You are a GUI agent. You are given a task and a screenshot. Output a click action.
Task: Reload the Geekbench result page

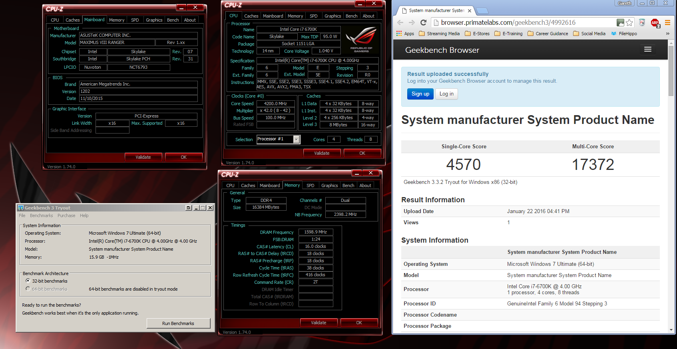point(424,22)
